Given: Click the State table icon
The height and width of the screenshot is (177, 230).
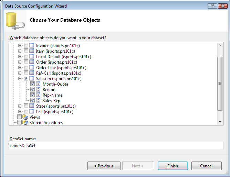Looking at the screenshot, I should [x=32, y=106].
